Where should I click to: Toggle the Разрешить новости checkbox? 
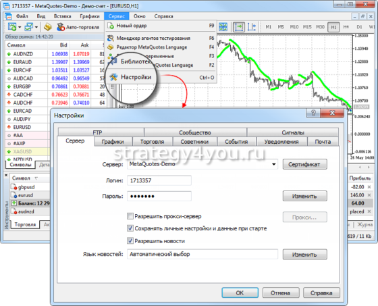point(130,240)
